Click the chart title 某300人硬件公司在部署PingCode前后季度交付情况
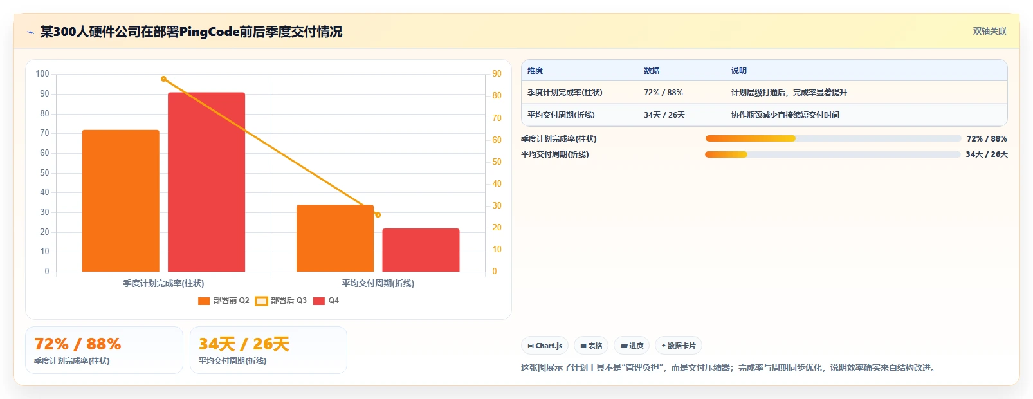The width and height of the screenshot is (1033, 399). point(191,32)
